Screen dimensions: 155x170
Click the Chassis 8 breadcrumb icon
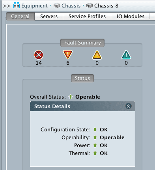pyautogui.click(x=90, y=6)
